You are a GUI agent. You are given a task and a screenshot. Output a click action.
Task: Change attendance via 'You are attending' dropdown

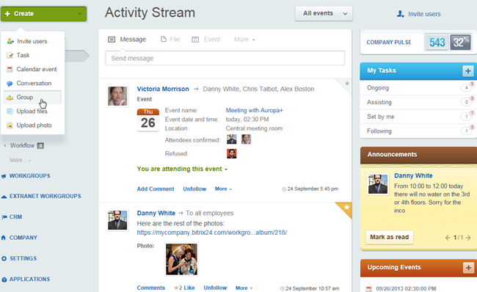coord(182,169)
